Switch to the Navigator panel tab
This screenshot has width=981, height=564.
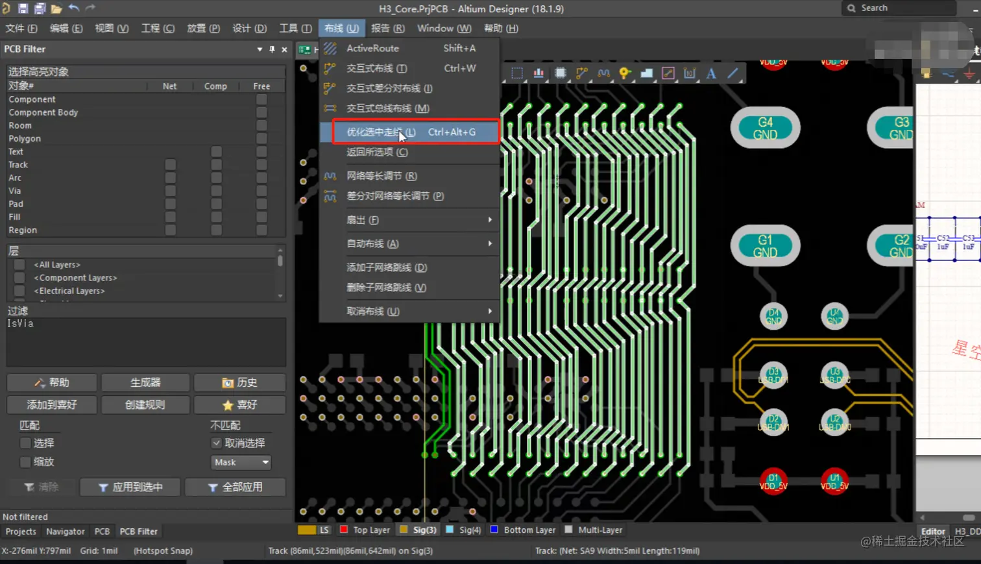pyautogui.click(x=65, y=531)
